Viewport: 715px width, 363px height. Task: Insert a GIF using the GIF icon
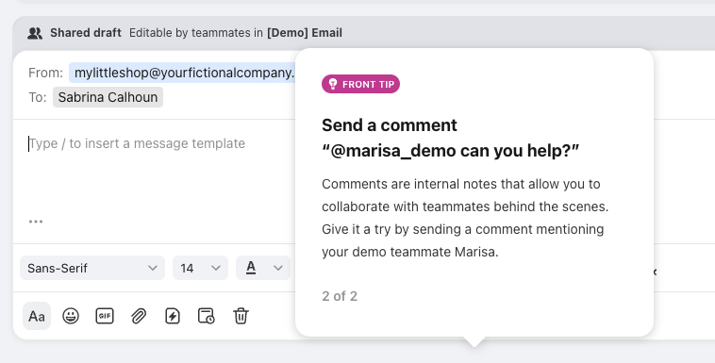point(105,316)
